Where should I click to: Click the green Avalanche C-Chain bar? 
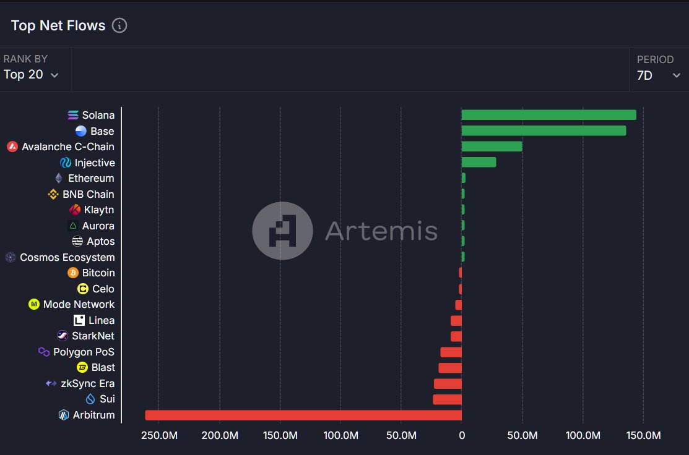pyautogui.click(x=492, y=147)
